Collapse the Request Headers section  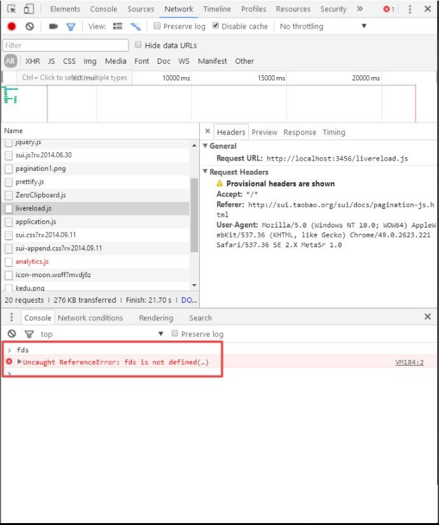(206, 172)
